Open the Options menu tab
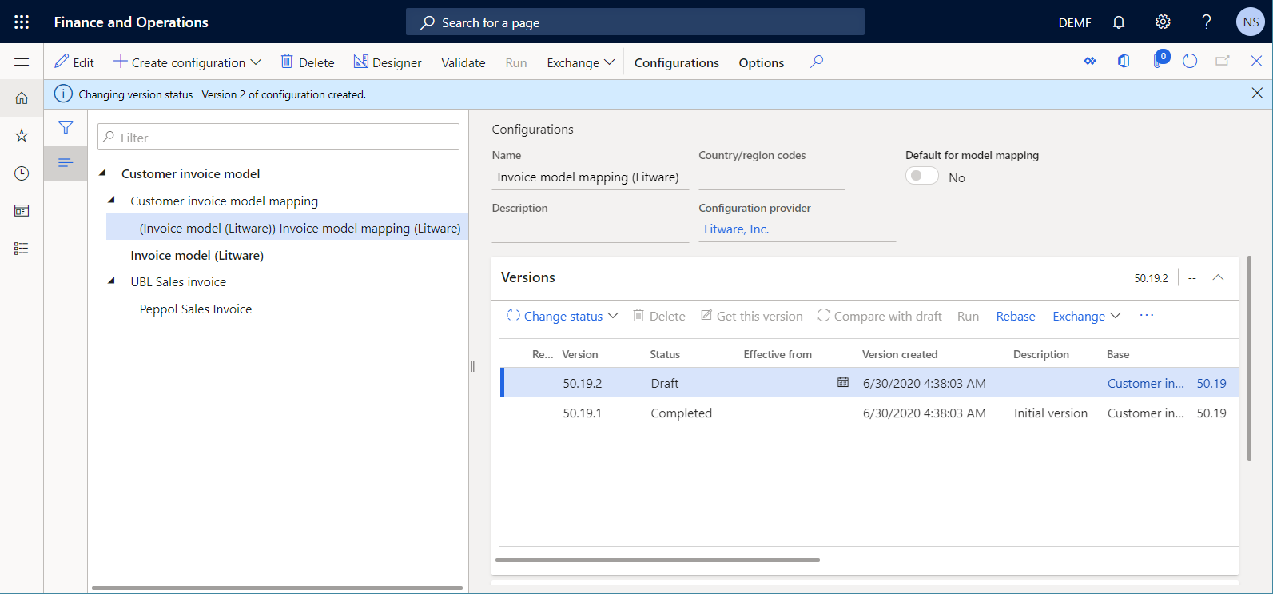1273x594 pixels. (x=761, y=62)
